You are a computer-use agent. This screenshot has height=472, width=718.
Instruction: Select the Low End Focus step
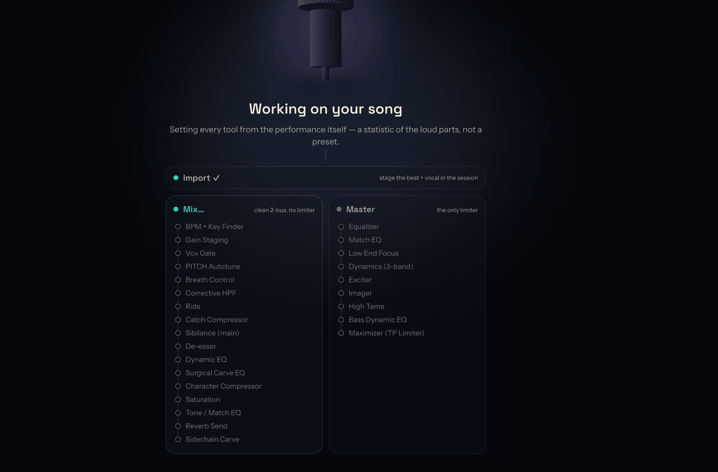point(374,253)
